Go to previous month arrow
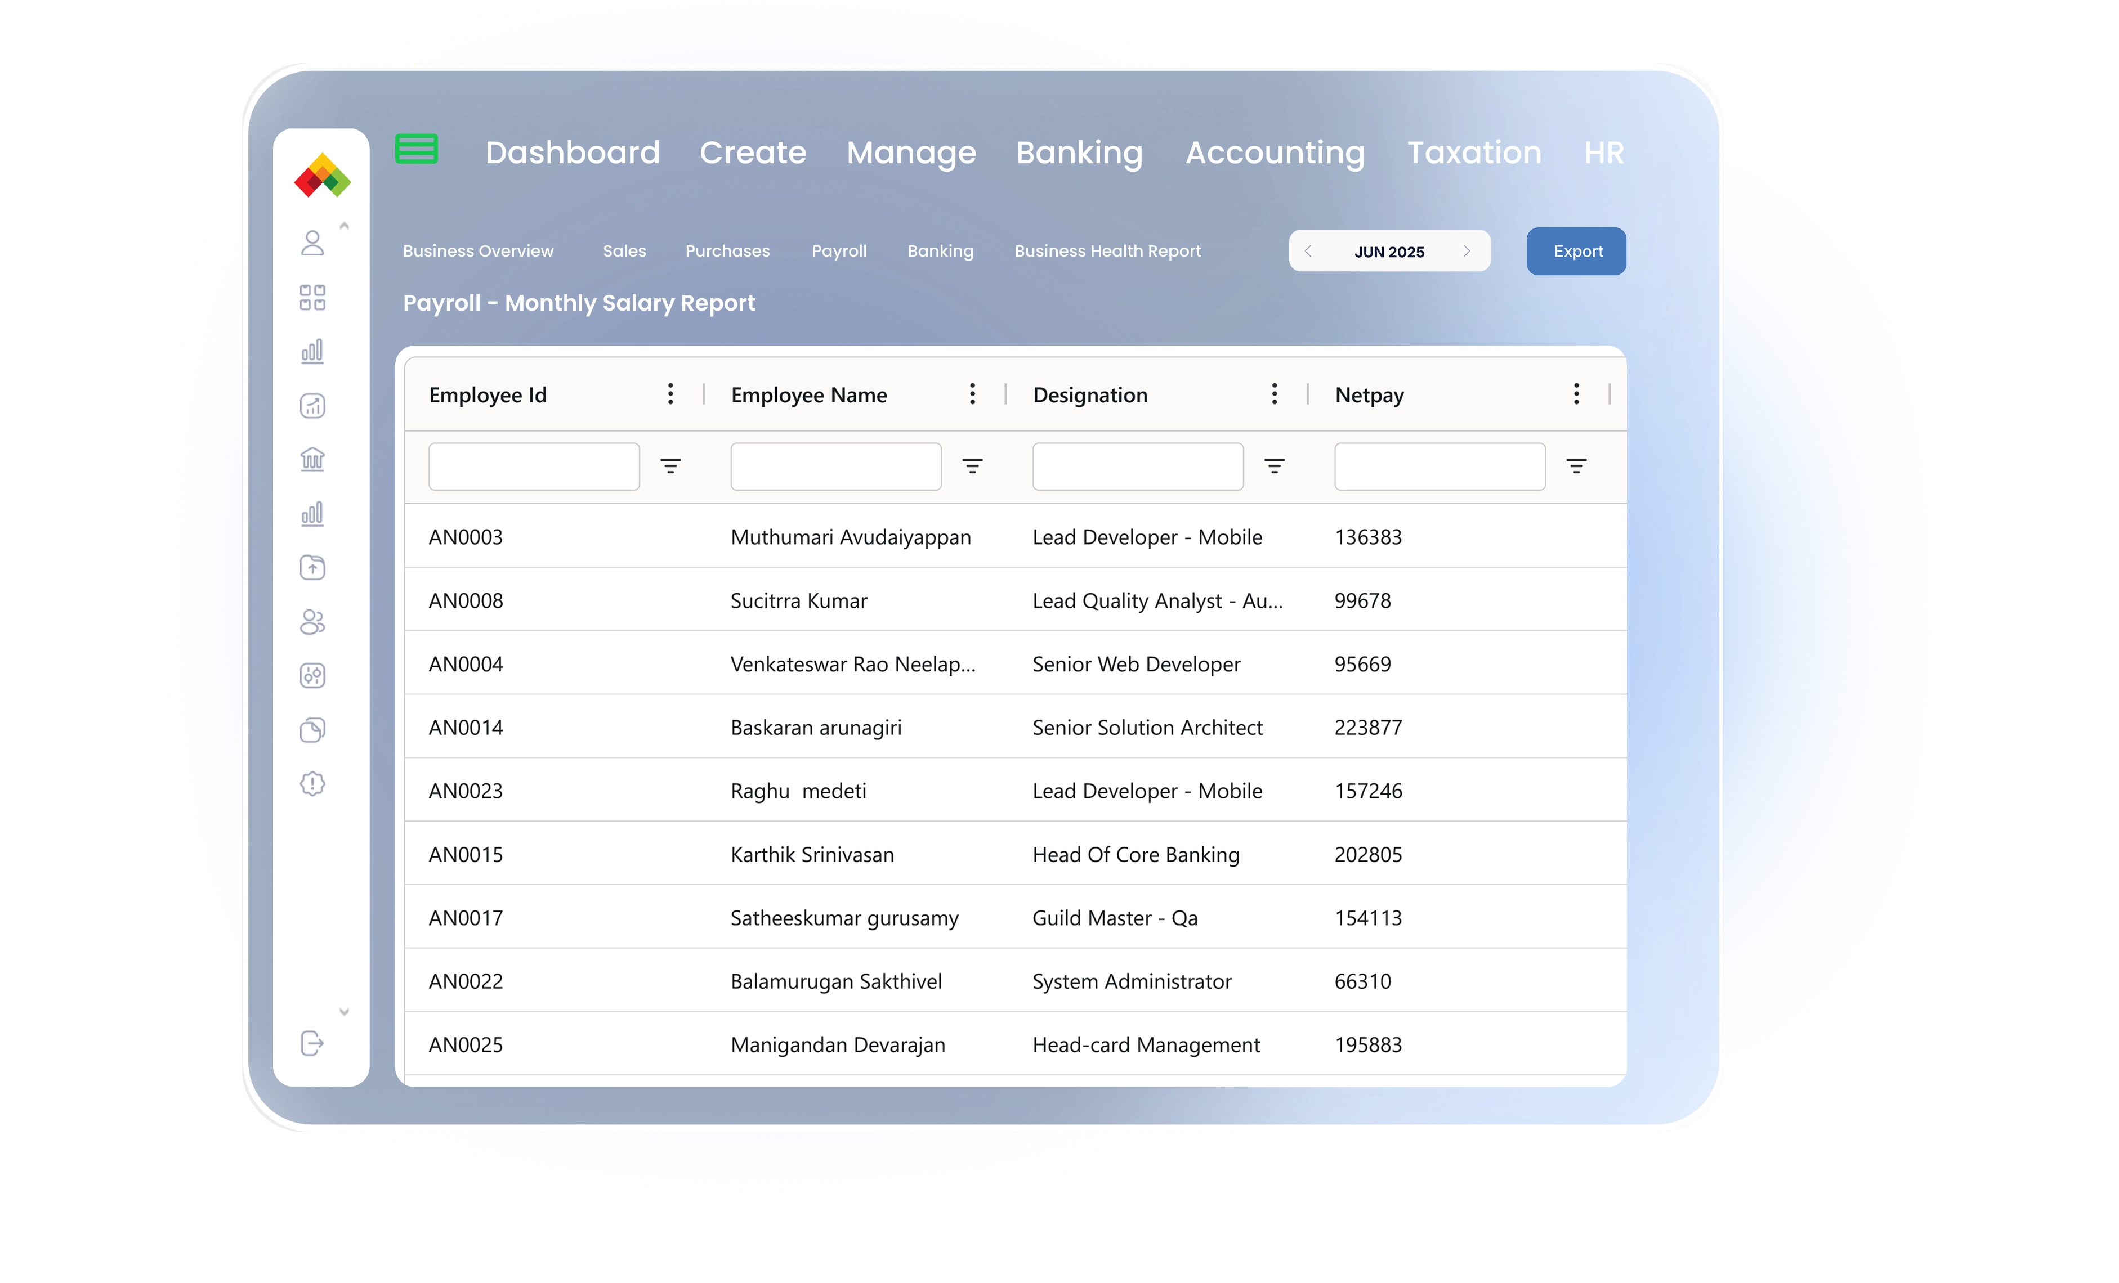The width and height of the screenshot is (2119, 1283). coord(1308,251)
